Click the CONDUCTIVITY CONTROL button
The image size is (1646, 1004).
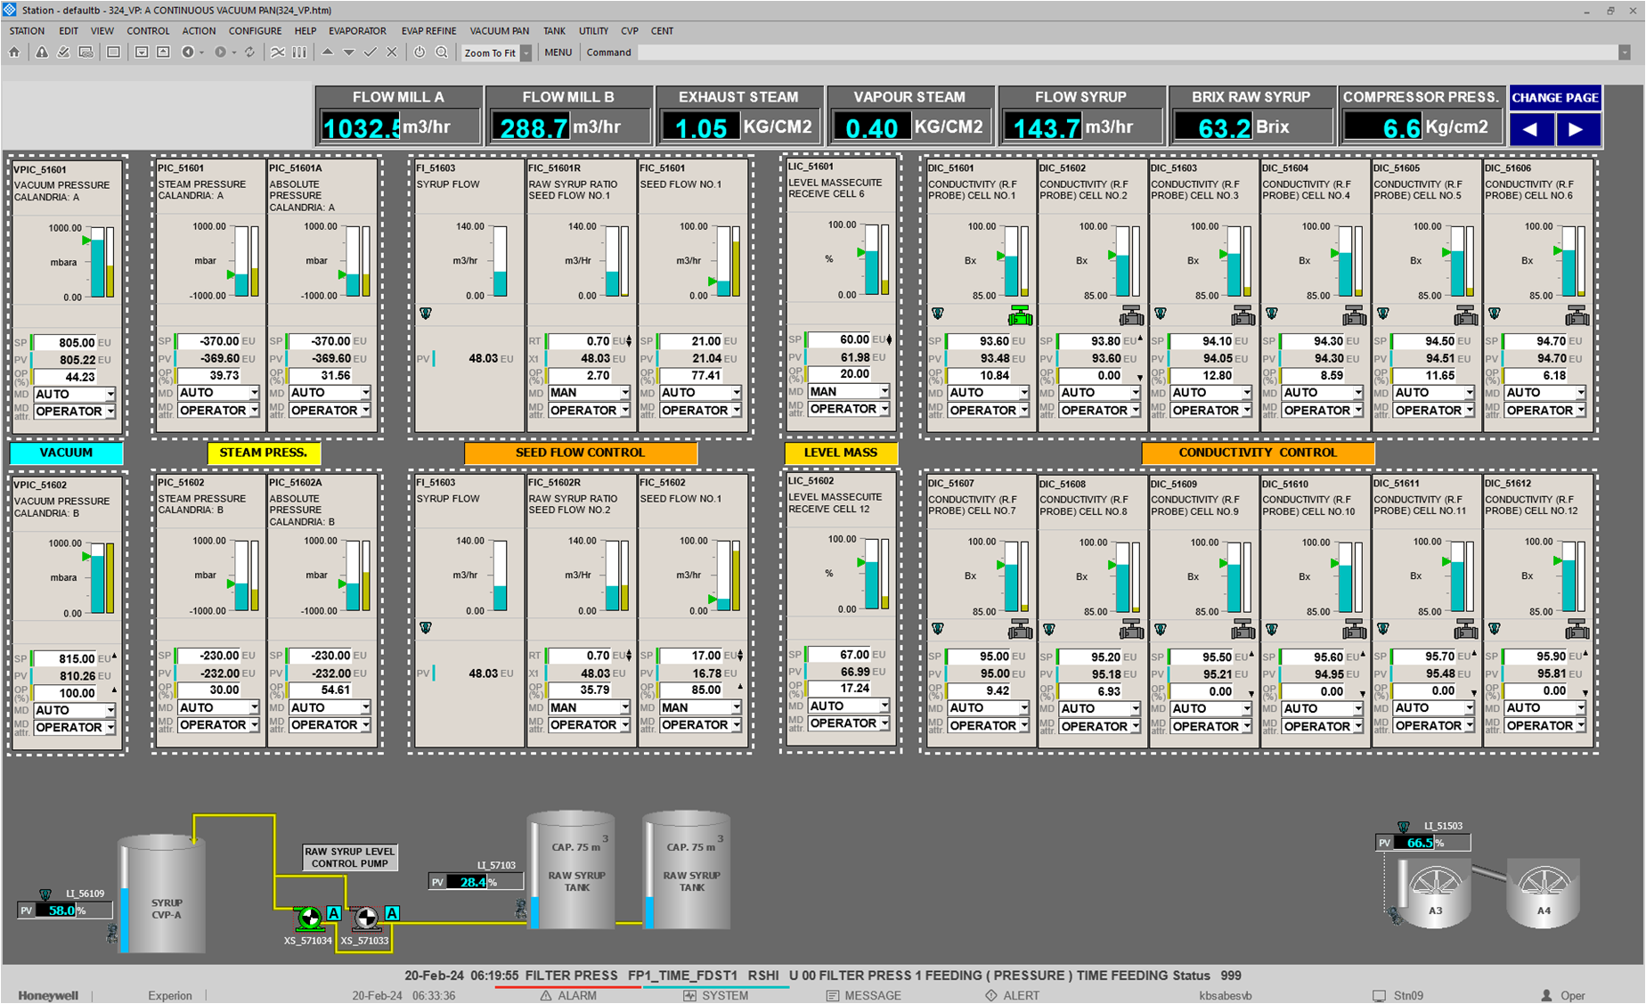pyautogui.click(x=1257, y=453)
